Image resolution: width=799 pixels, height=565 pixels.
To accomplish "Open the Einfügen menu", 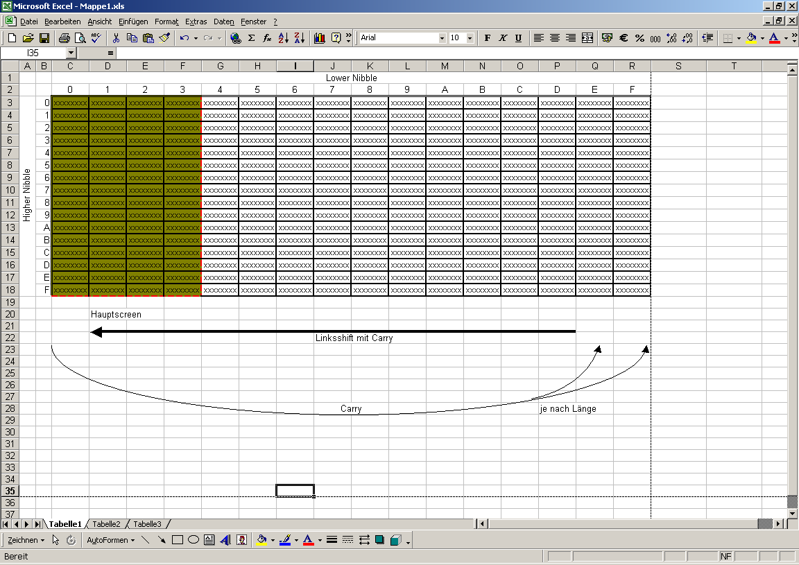I will click(133, 21).
